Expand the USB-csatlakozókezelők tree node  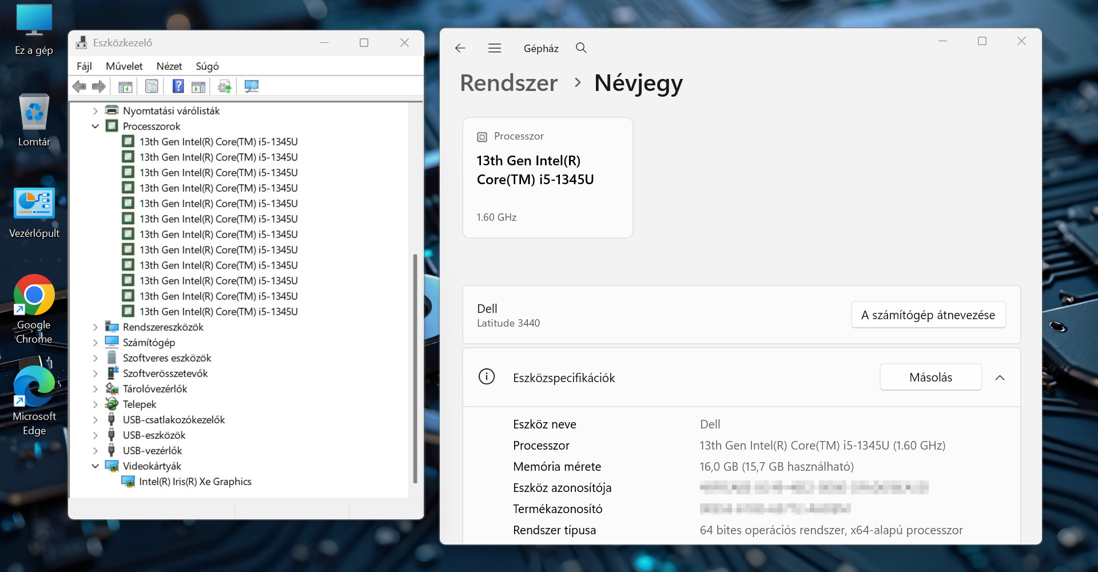pyautogui.click(x=95, y=420)
